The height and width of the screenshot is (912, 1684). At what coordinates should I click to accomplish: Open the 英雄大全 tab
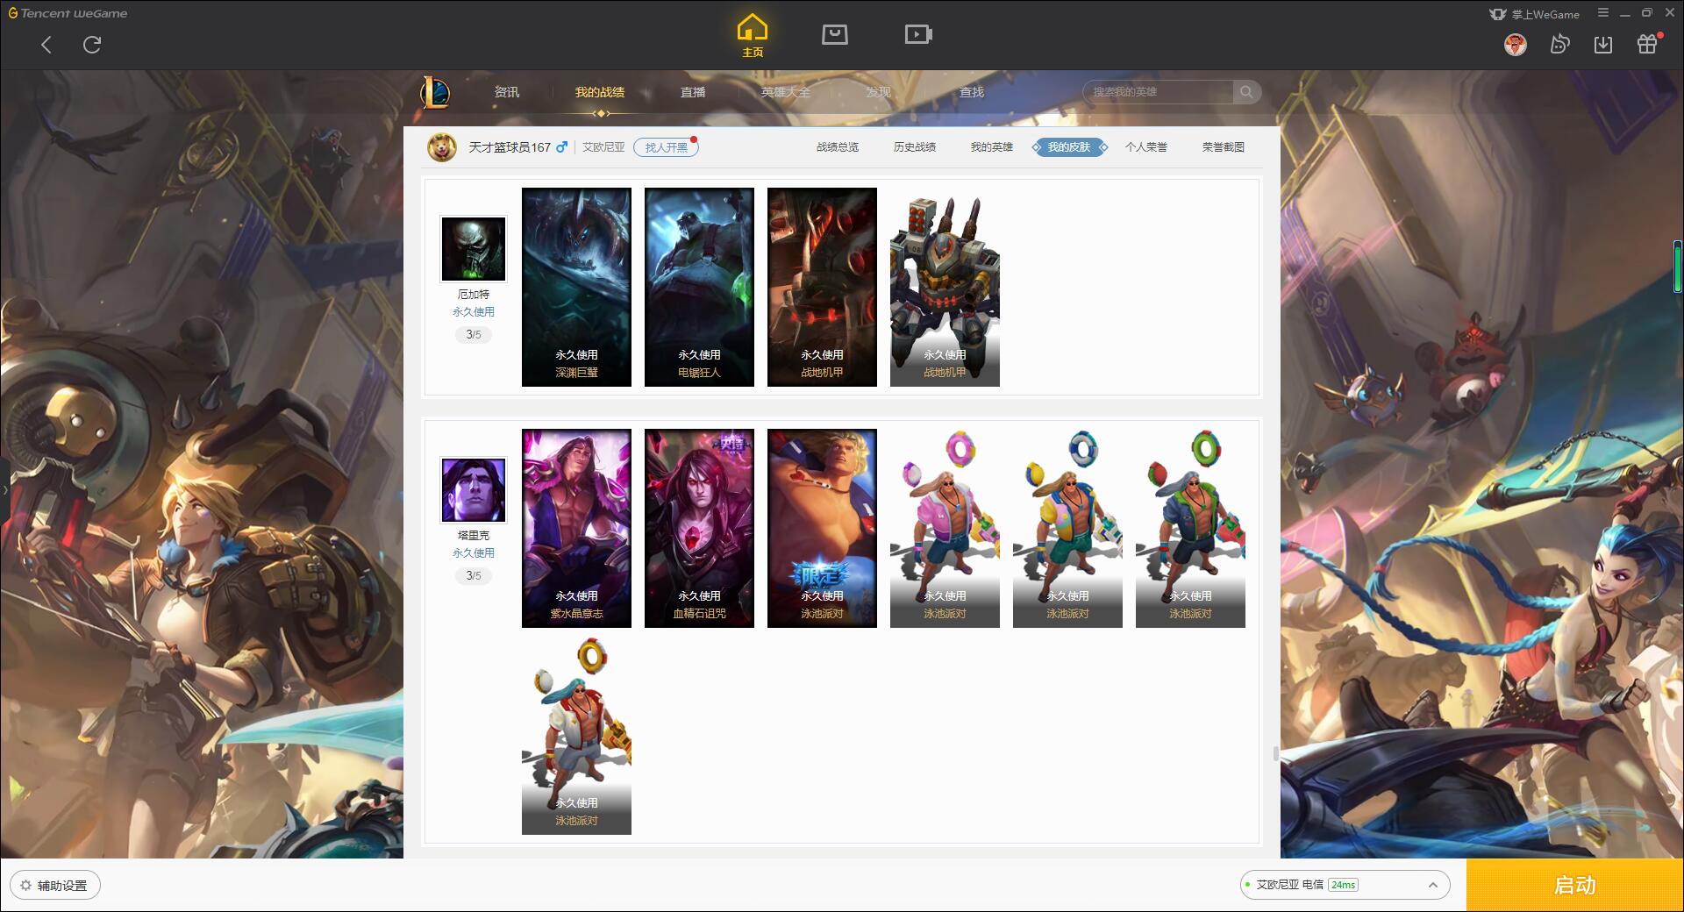click(786, 92)
